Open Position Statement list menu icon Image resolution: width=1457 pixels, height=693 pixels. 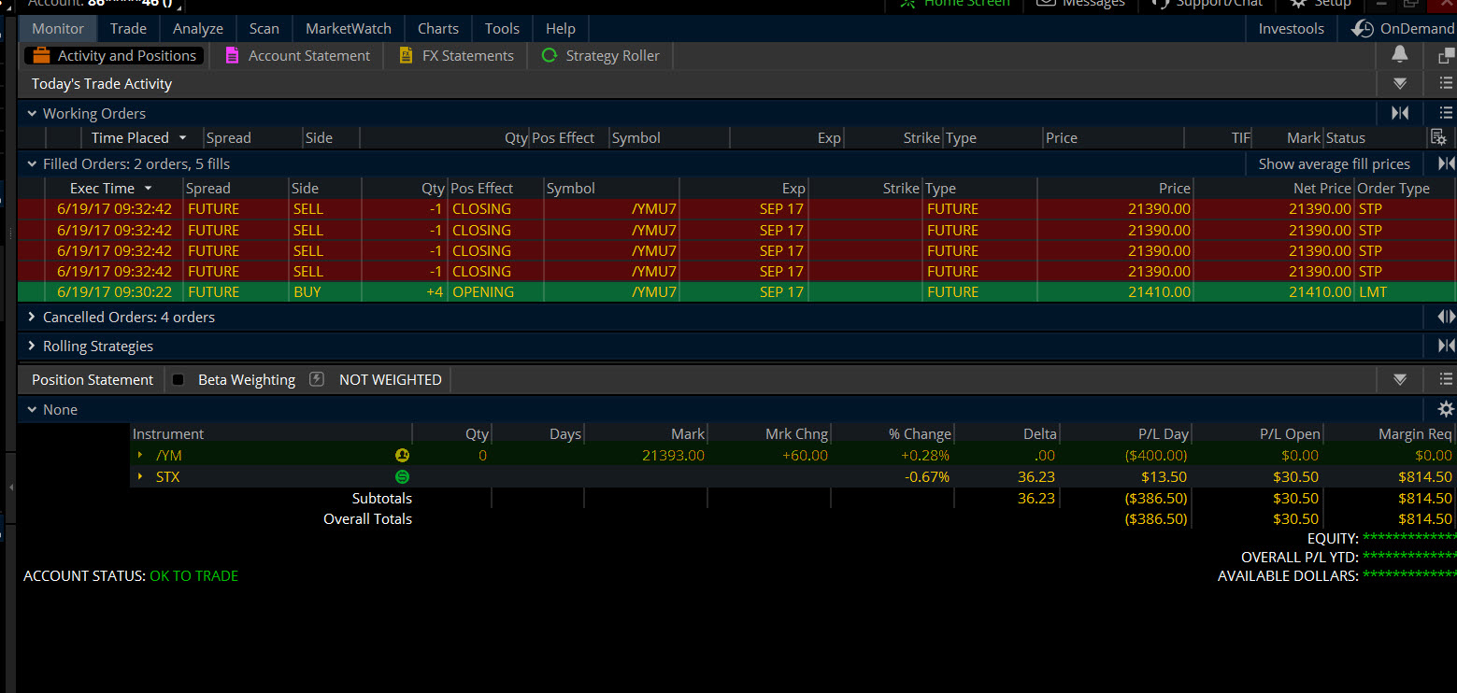pyautogui.click(x=1446, y=379)
